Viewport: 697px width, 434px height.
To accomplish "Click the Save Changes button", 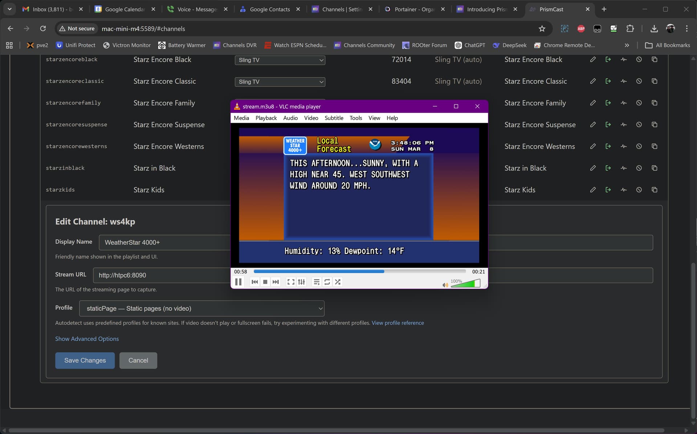I will point(85,360).
